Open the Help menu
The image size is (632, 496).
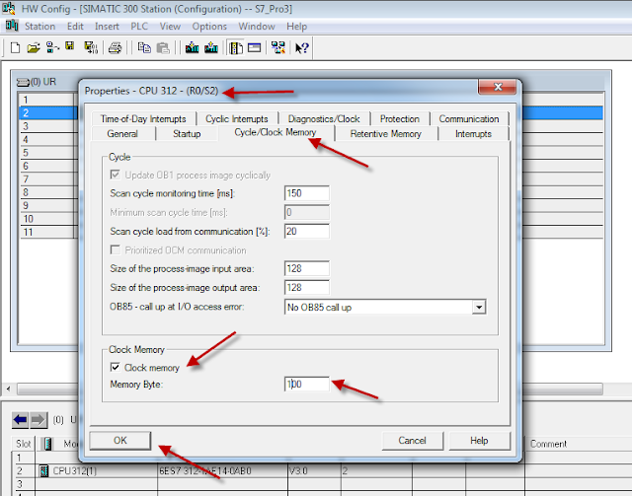coord(296,27)
